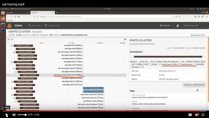
Task: Collapse the sql.page.fetch [844µs] span
Action: pos(12,46)
